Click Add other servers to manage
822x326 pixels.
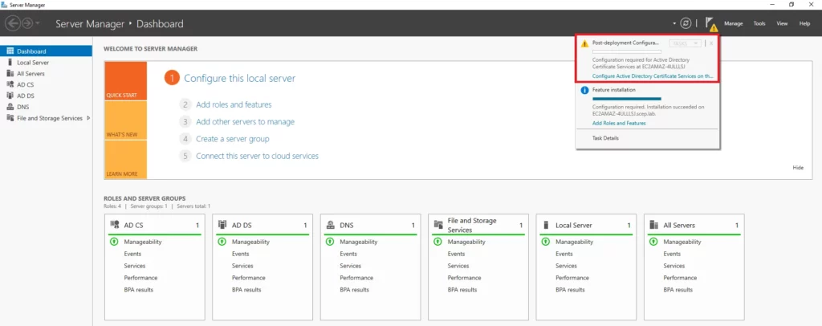point(246,121)
